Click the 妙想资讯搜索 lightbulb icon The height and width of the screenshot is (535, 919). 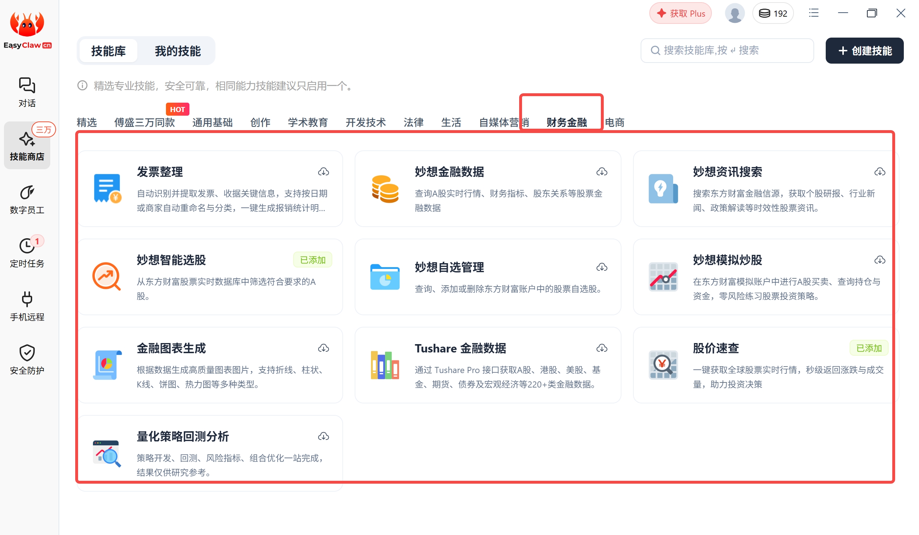[663, 189]
